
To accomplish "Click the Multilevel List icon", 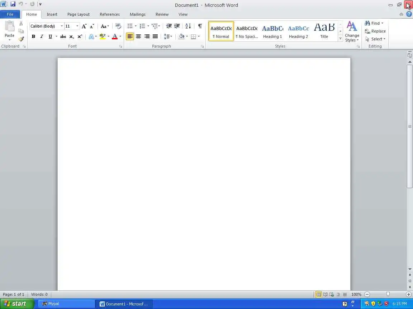I will 155,26.
